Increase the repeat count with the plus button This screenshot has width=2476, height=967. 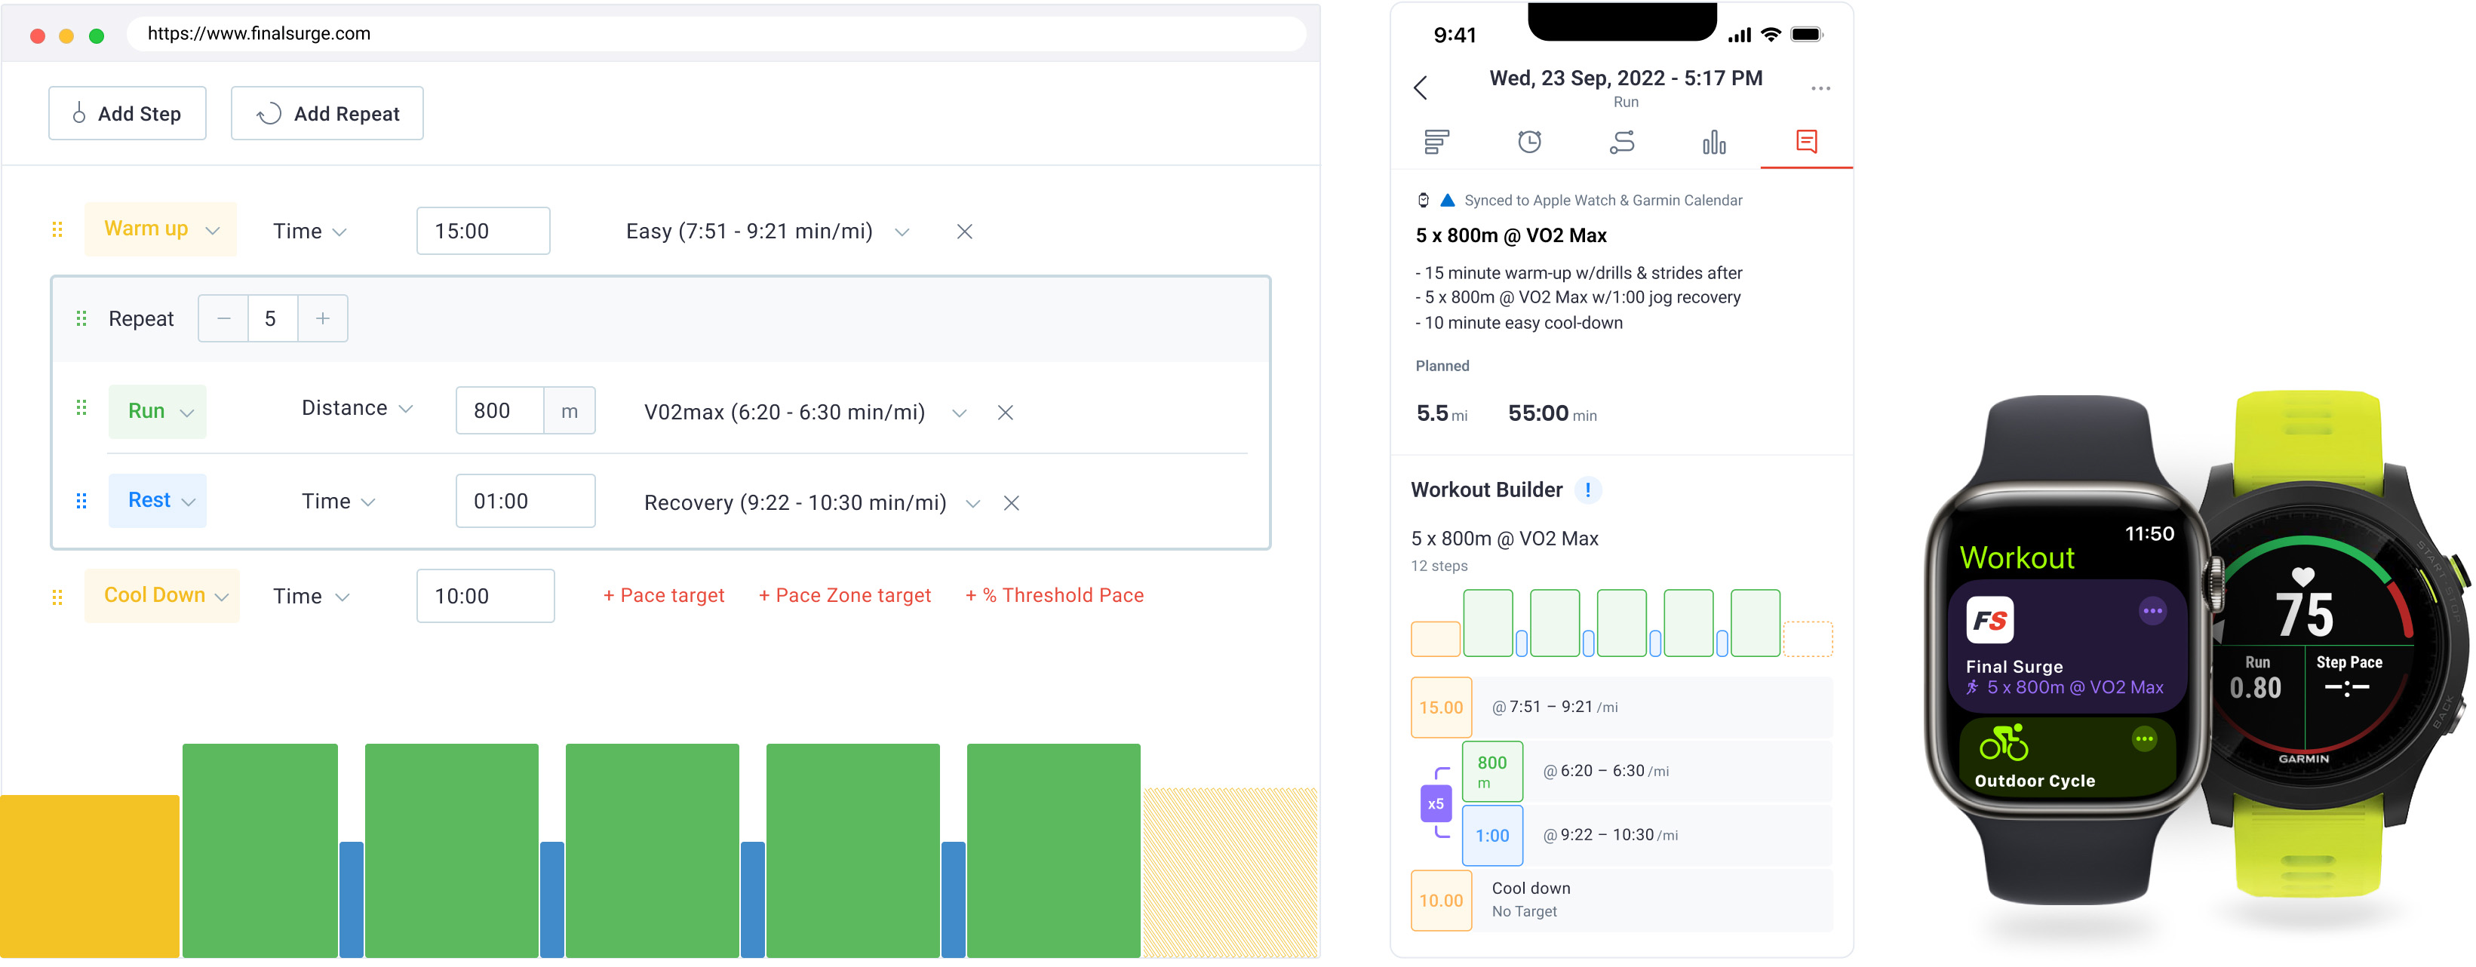(323, 318)
